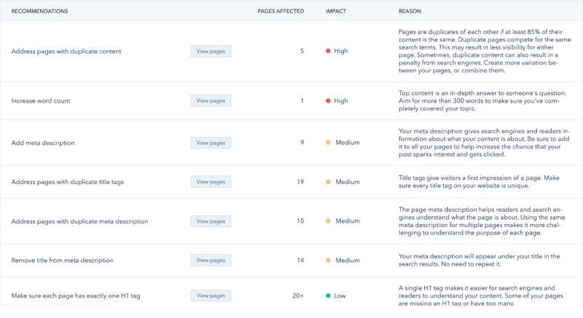583x318 pixels.
Task: Click reason text starting 'Pages are duplicates'
Action: pyautogui.click(x=485, y=51)
